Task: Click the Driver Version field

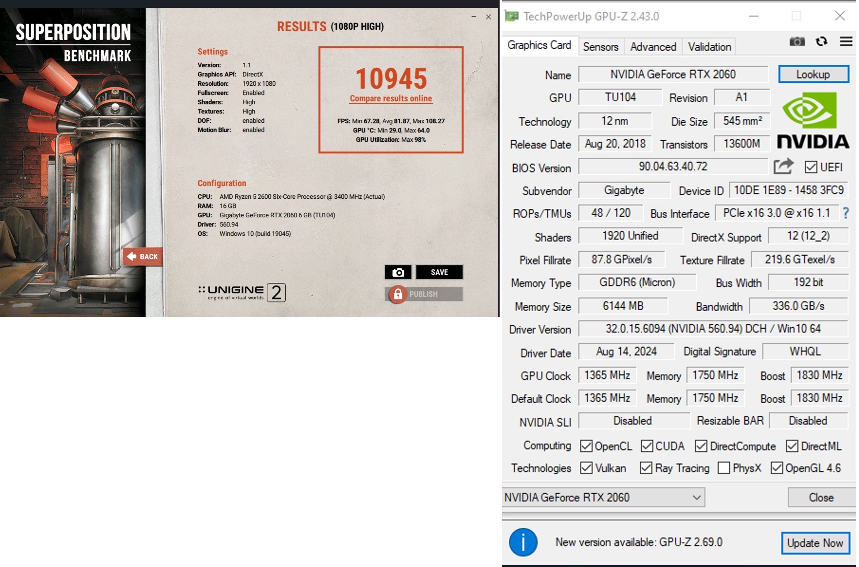Action: [x=713, y=329]
